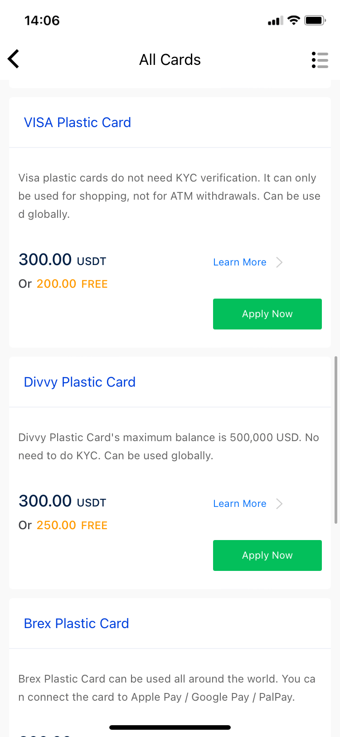
Task: Tap the 200.00 FREE offer text
Action: point(72,284)
